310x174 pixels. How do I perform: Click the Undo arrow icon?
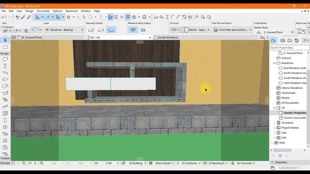[x=4, y=17]
